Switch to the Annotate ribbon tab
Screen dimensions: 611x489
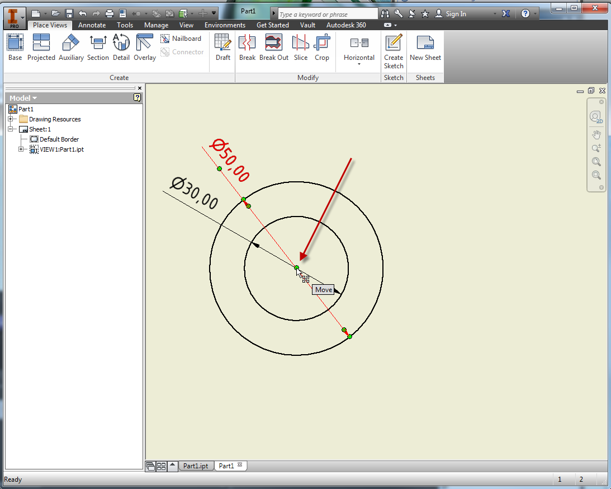coord(92,25)
